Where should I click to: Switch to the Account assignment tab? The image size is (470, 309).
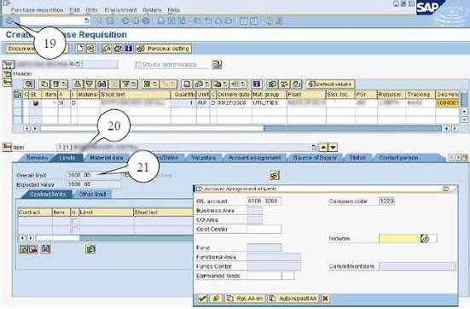point(254,158)
